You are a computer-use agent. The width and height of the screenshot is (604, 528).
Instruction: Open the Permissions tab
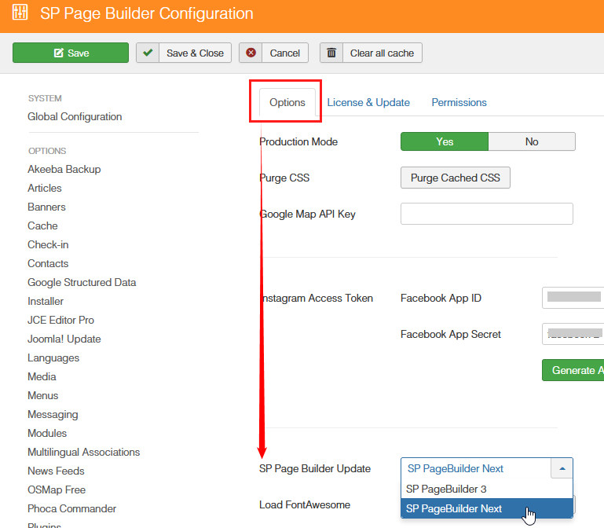(x=459, y=102)
